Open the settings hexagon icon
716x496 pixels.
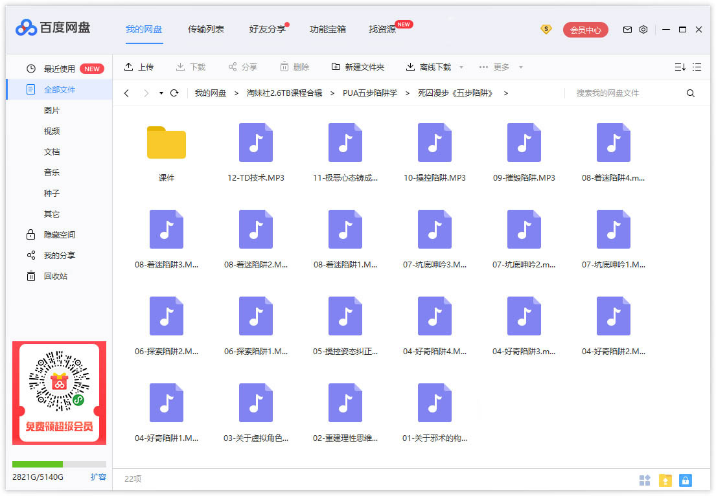tap(643, 30)
